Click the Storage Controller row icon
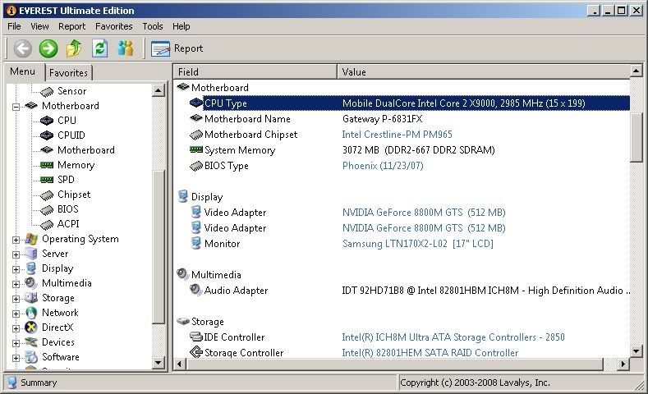This screenshot has height=394, width=648. point(195,352)
